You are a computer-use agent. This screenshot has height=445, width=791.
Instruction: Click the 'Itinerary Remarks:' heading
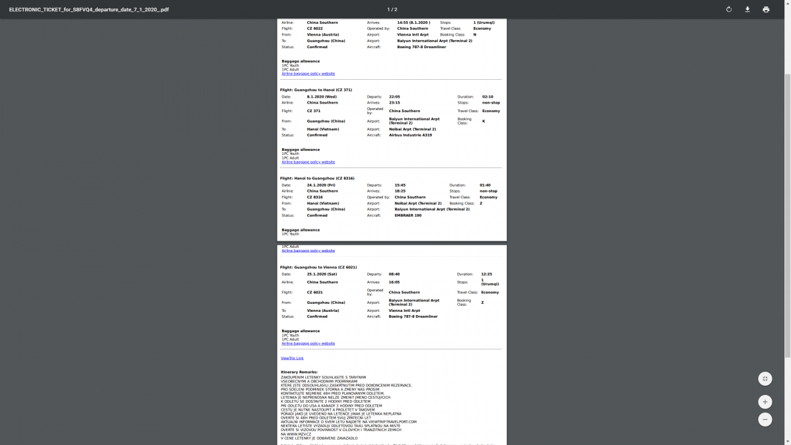pos(299,372)
